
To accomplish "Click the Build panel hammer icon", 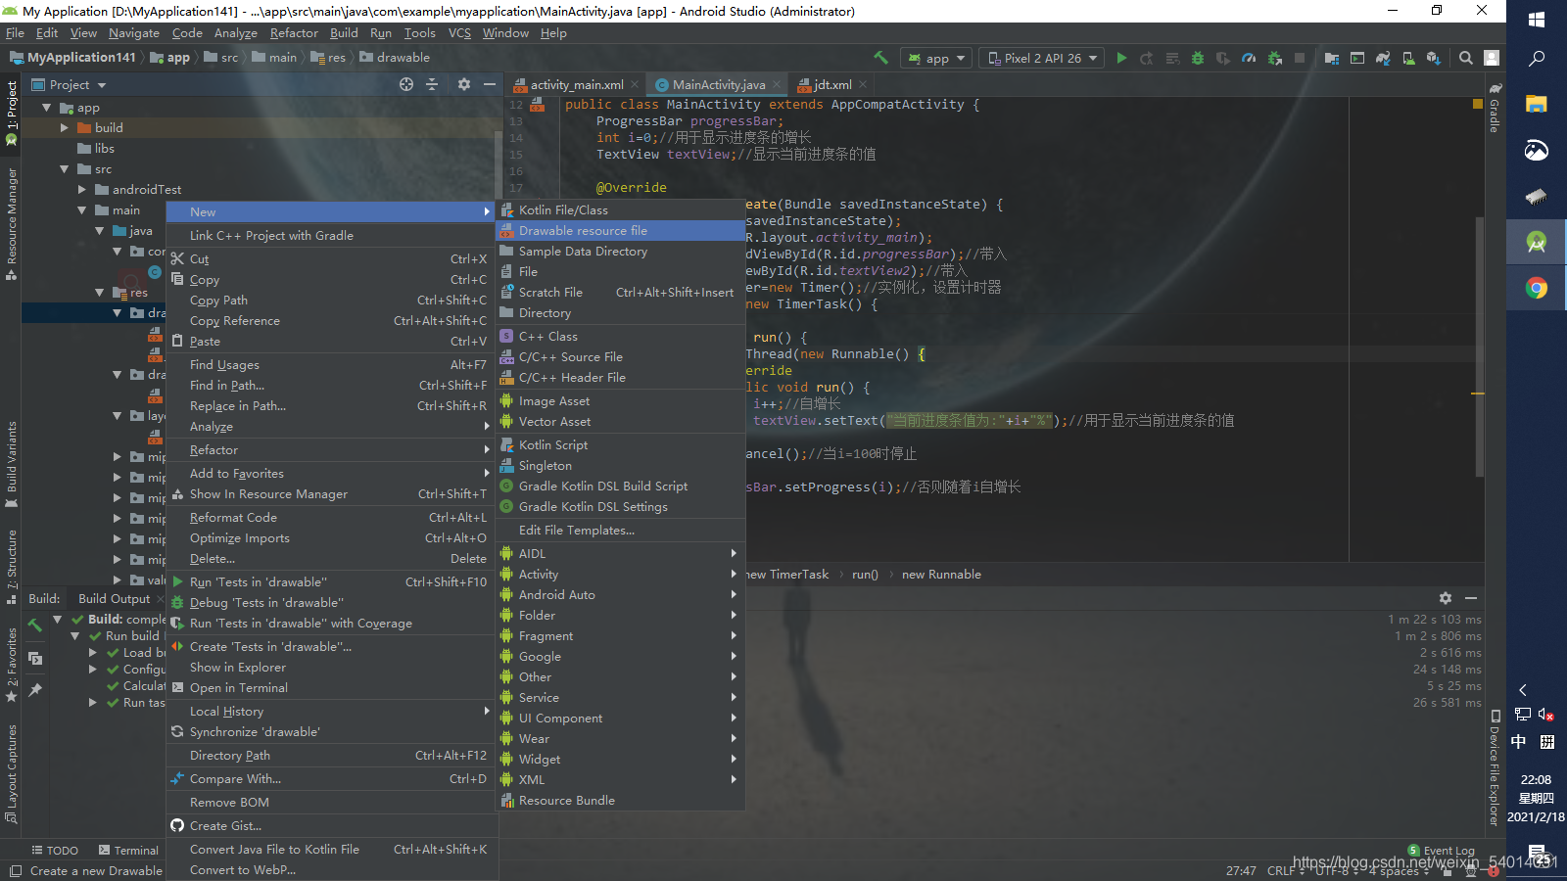I will pyautogui.click(x=35, y=624).
